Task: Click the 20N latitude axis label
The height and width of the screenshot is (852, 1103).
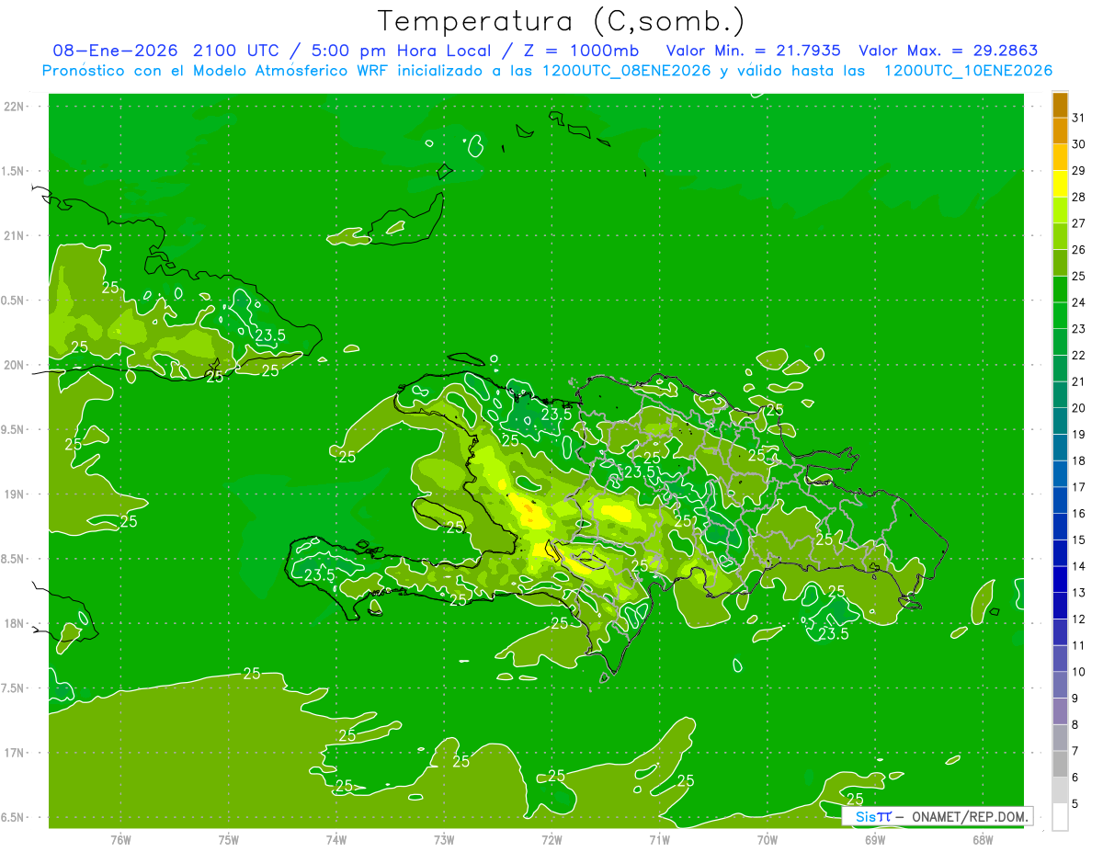Action: [16, 365]
